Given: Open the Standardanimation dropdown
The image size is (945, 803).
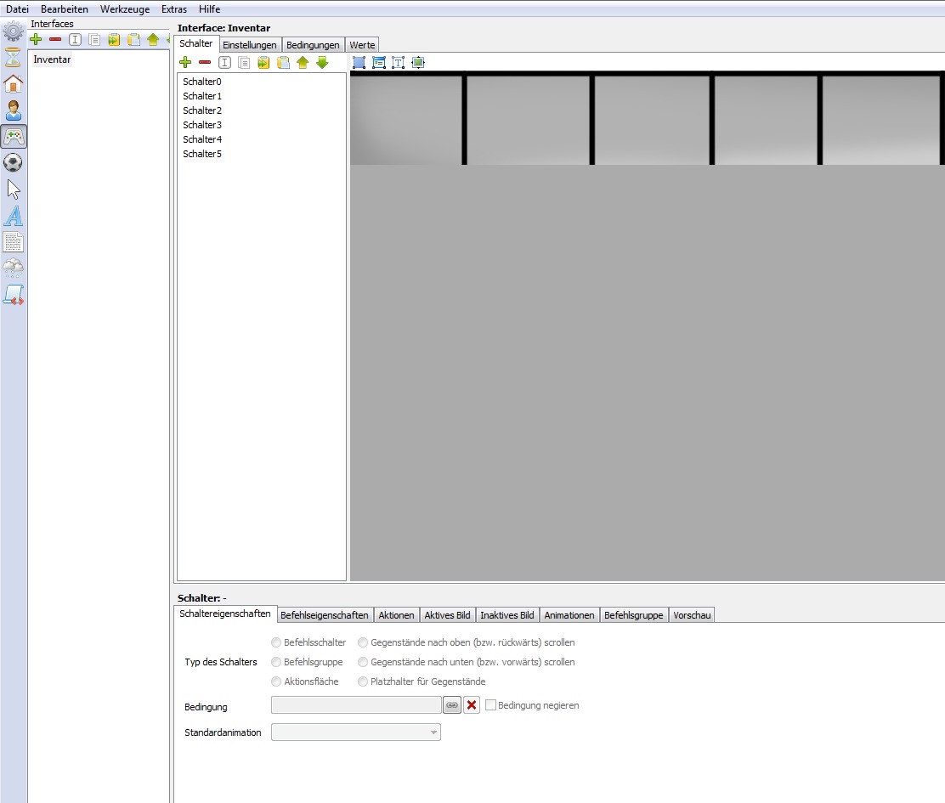Looking at the screenshot, I should tap(355, 732).
